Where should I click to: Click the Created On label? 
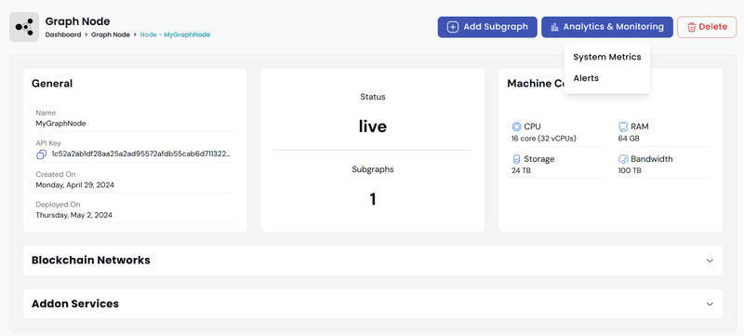pos(56,175)
